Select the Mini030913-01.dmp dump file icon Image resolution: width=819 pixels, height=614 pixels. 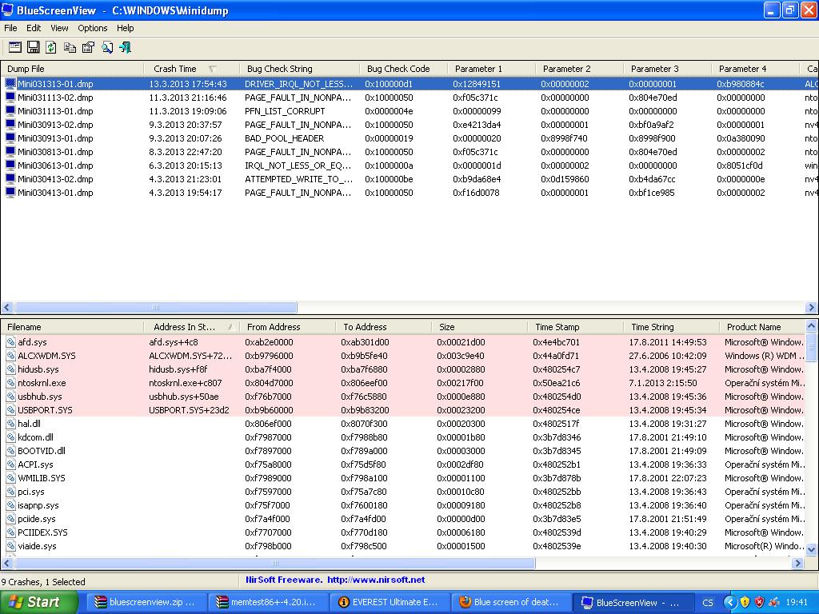pyautogui.click(x=10, y=138)
